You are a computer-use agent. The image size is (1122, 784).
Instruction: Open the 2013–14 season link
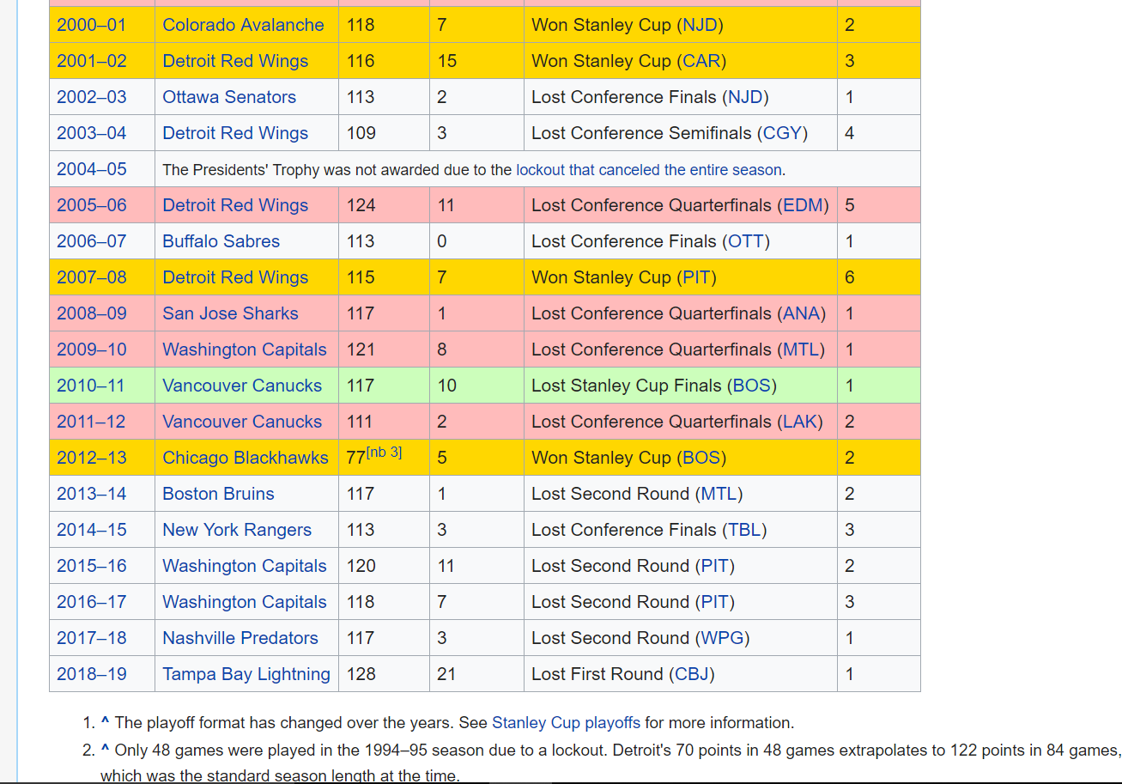tap(91, 494)
